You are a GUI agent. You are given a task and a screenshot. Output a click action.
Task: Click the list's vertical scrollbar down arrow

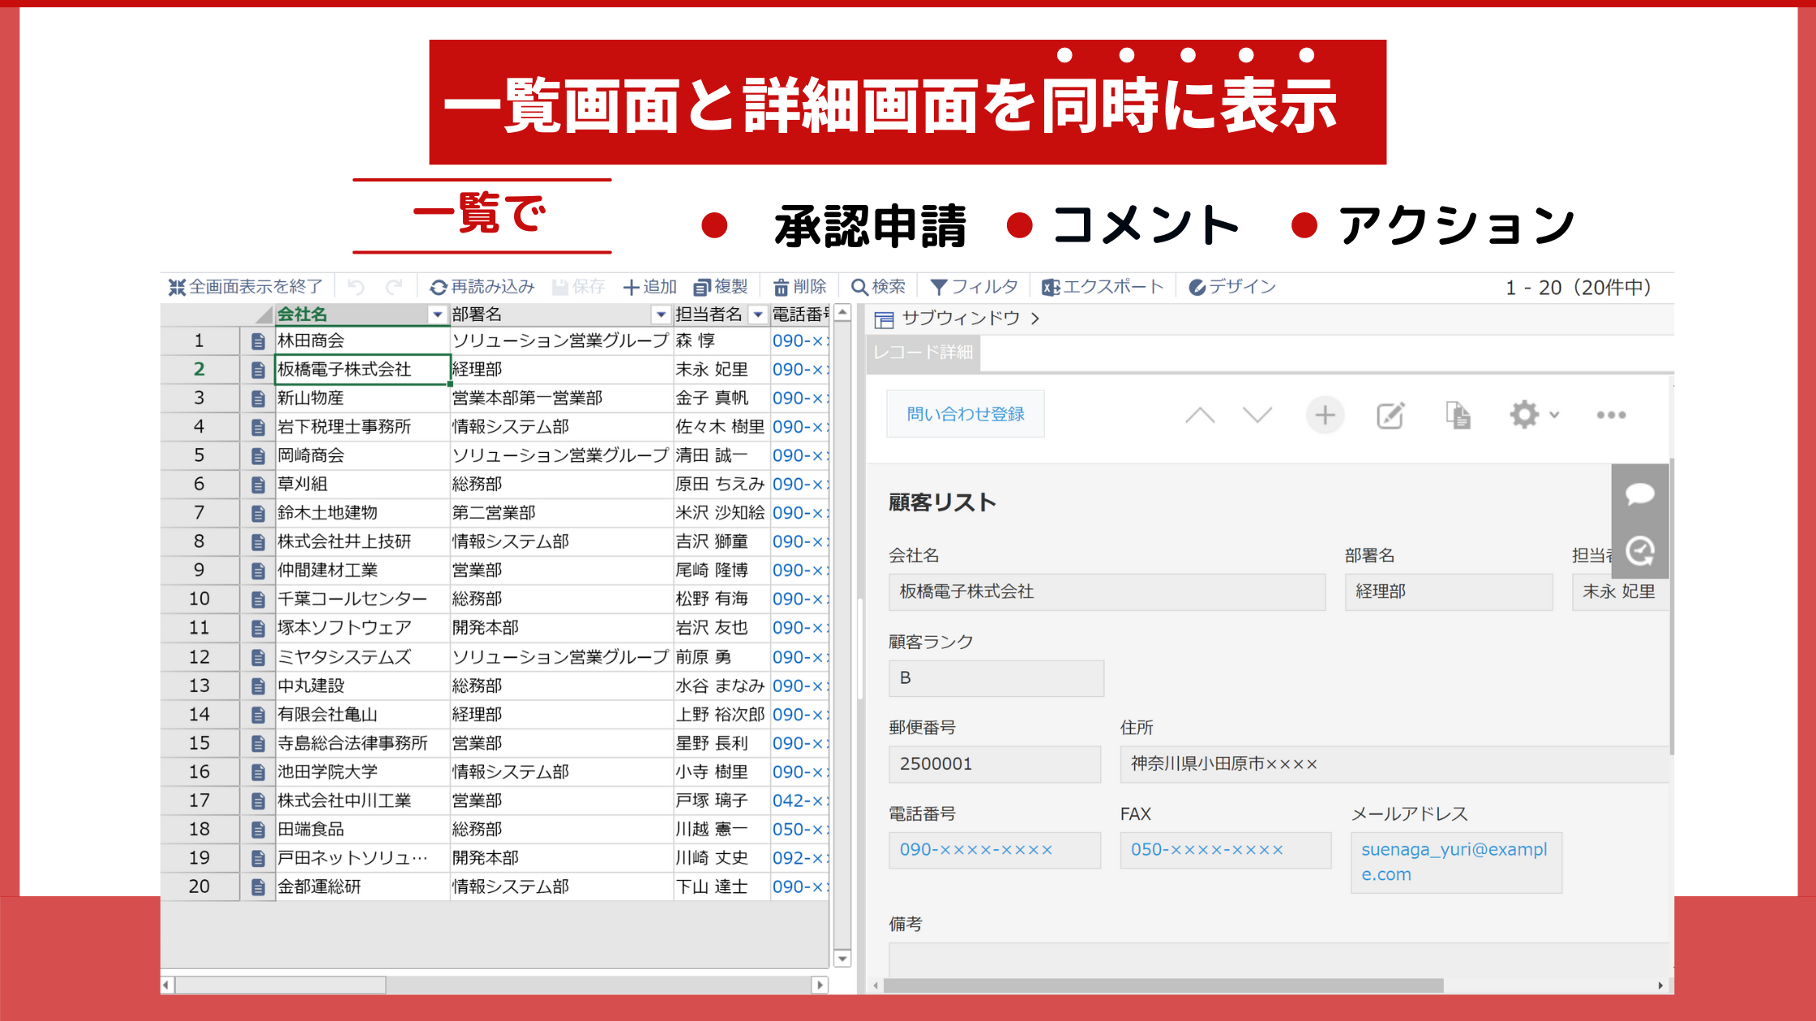(842, 959)
